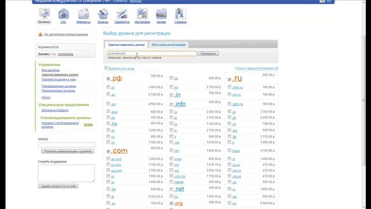Check the .asia zone checkbox
Image resolution: width=371 pixels, height=209 pixels.
tap(108, 111)
